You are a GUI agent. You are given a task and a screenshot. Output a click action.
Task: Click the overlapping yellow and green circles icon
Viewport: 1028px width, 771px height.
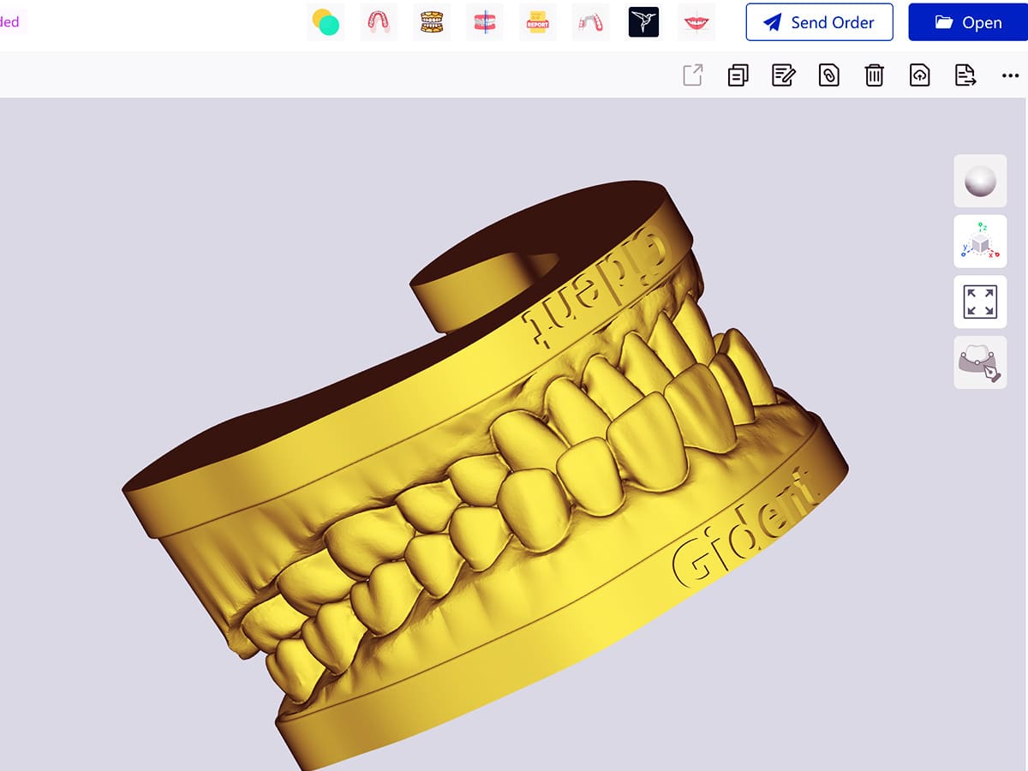tap(326, 22)
